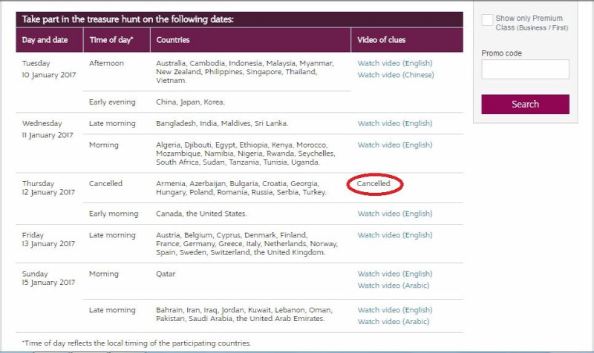Image resolution: width=594 pixels, height=353 pixels.
Task: Click the Countries column header
Action: pos(250,40)
